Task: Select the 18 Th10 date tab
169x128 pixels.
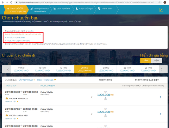Action: click(42, 69)
